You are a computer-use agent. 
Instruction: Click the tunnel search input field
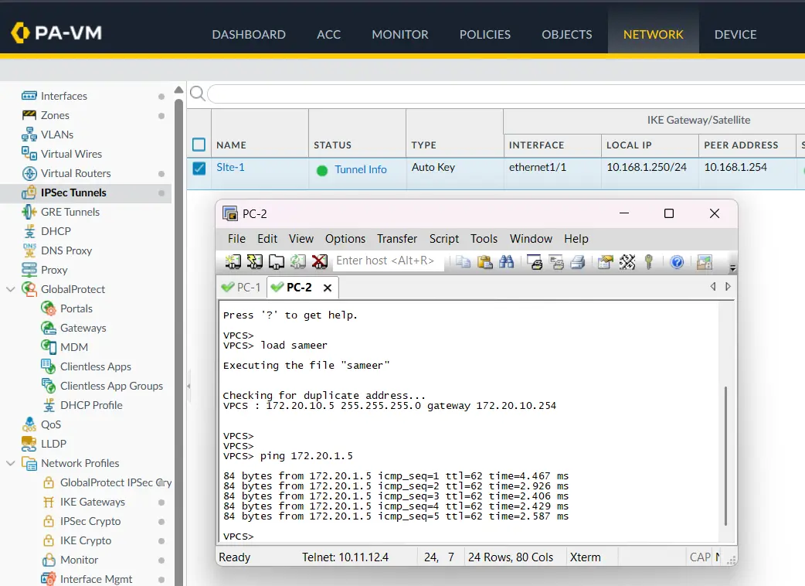point(506,94)
